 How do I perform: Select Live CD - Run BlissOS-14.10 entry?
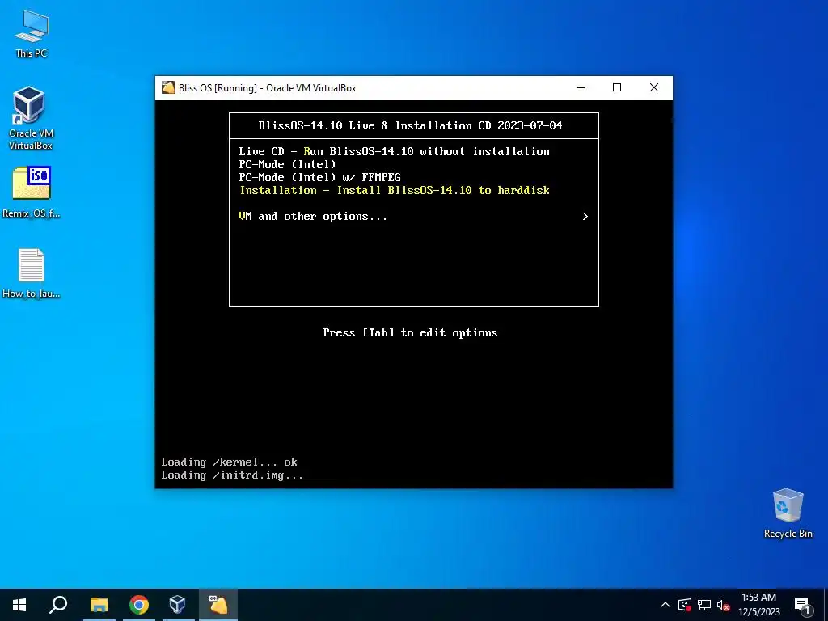tap(394, 151)
